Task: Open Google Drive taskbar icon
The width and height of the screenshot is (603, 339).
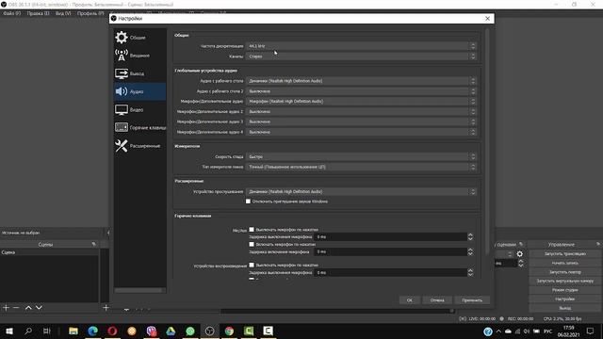Action: click(x=171, y=331)
